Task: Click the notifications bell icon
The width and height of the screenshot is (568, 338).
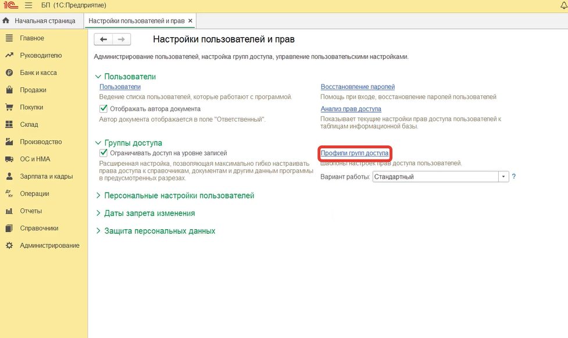Action: [x=562, y=5]
